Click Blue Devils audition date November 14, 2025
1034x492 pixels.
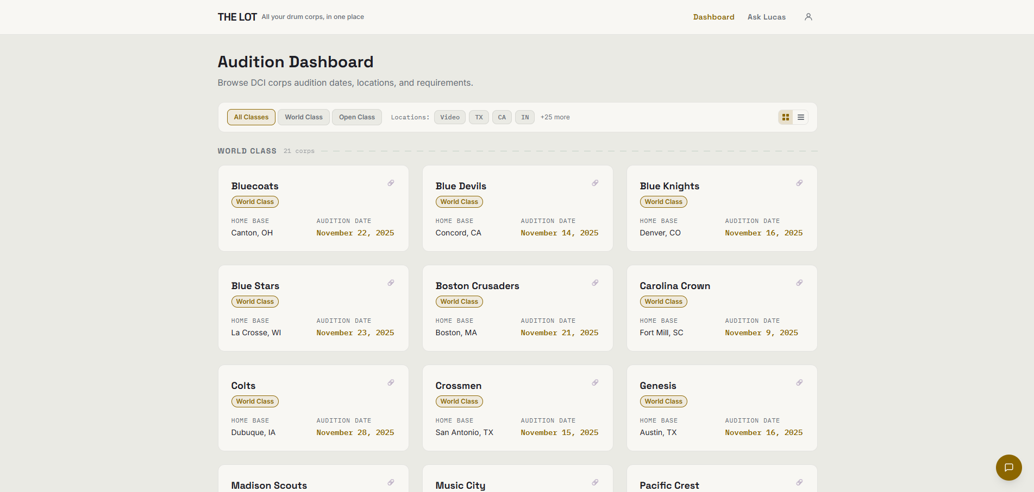tap(560, 233)
